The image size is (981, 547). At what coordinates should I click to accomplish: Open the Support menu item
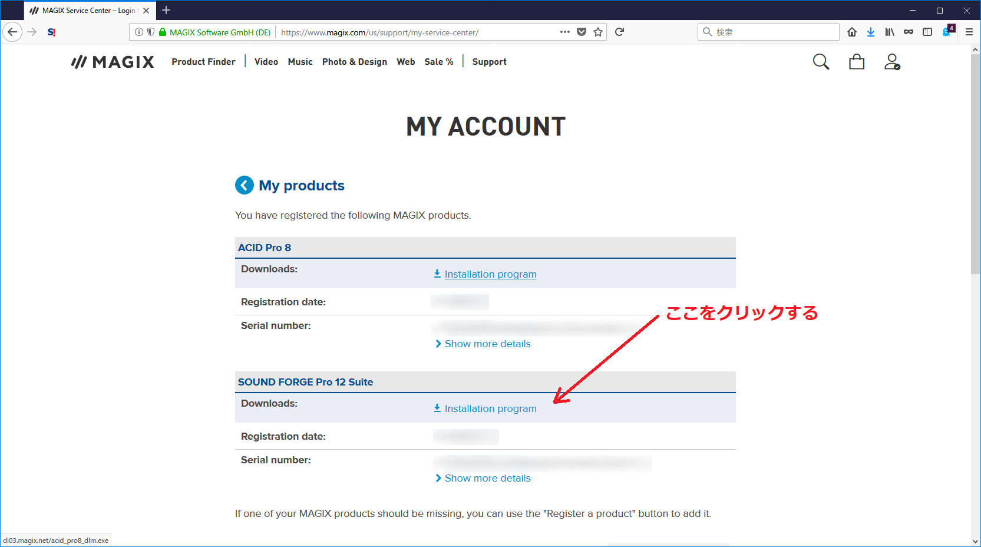pos(489,62)
